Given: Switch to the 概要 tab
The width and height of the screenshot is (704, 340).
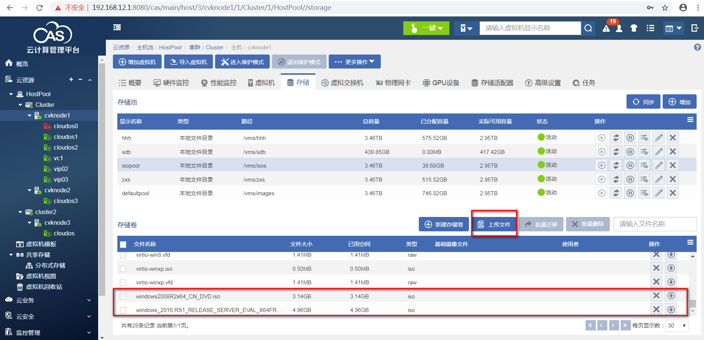Looking at the screenshot, I should (x=130, y=83).
